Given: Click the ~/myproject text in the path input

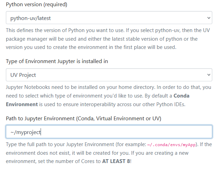Looking at the screenshot, I should click(x=26, y=132).
